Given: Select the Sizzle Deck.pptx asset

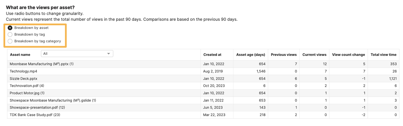Looking at the screenshot, I should (23, 79).
